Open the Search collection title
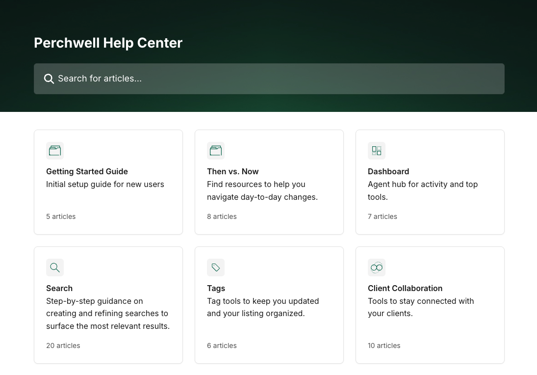 pos(59,288)
